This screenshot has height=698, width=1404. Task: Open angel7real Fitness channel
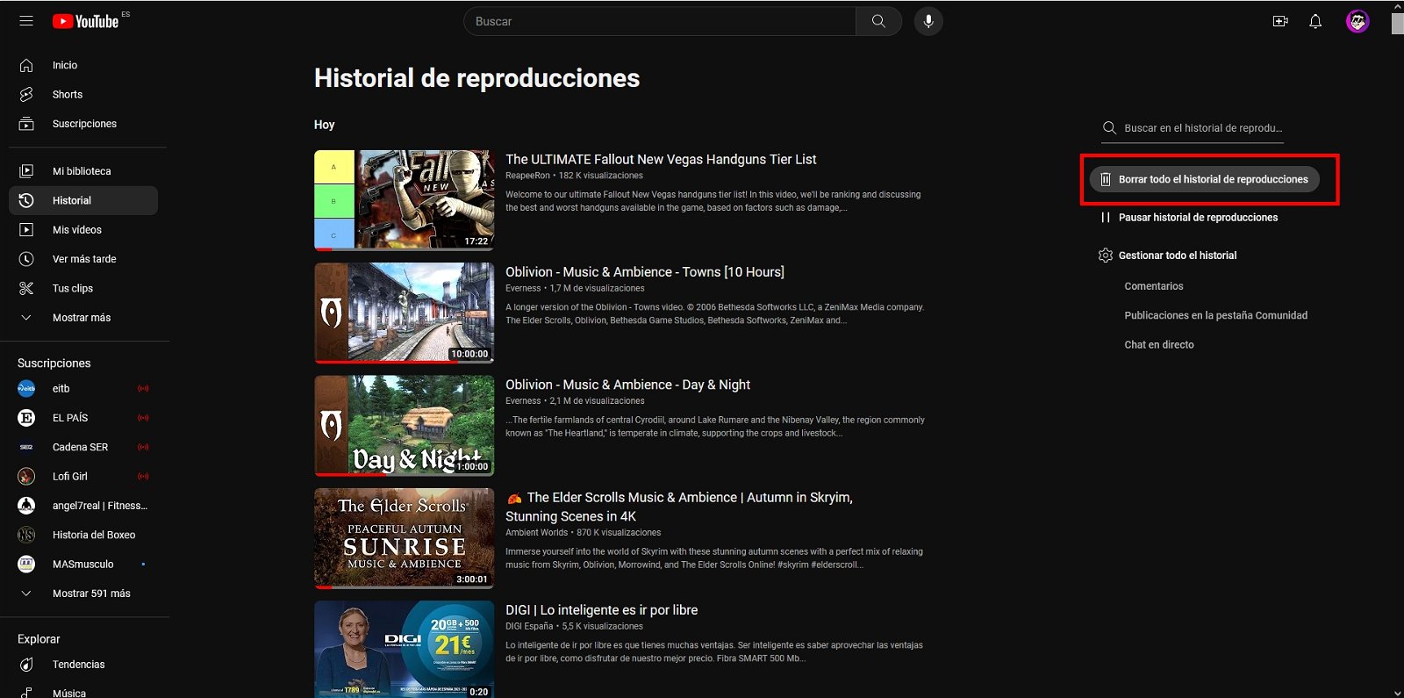83,506
